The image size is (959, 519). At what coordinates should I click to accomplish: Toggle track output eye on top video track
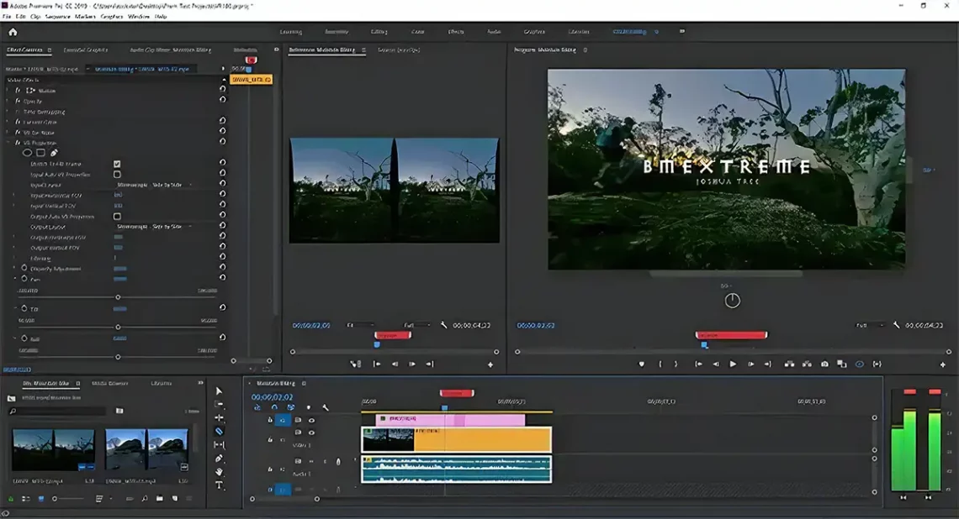coord(311,420)
